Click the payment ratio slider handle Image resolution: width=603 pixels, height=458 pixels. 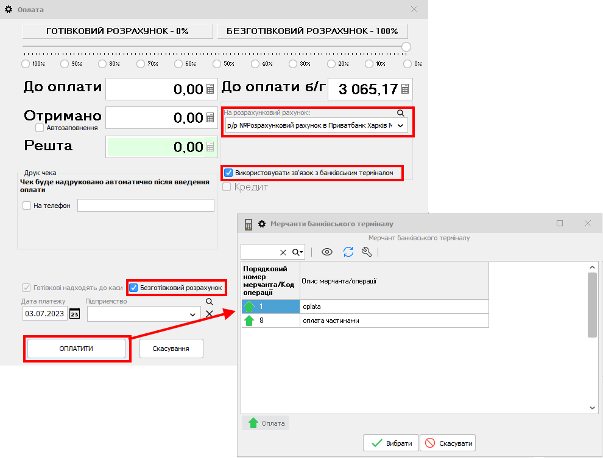[406, 47]
